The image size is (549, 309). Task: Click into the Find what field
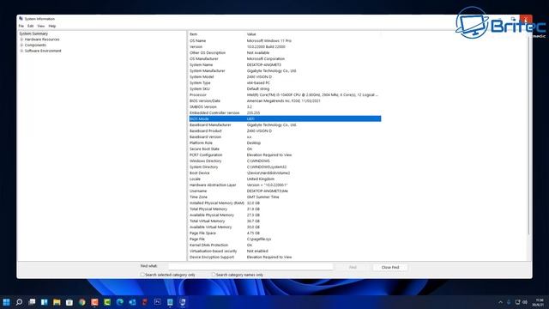pos(250,267)
